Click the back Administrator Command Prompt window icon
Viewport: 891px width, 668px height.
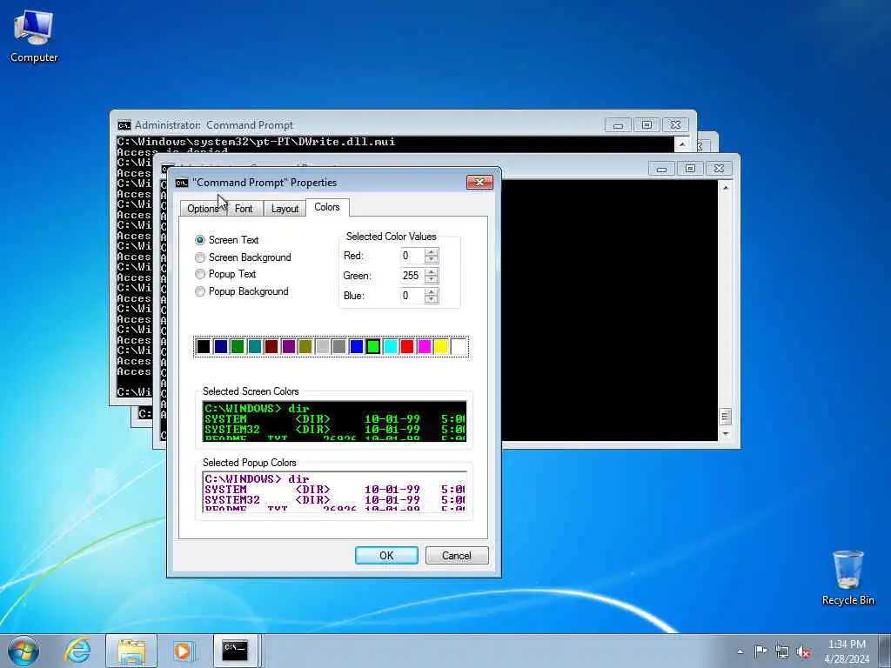click(124, 125)
